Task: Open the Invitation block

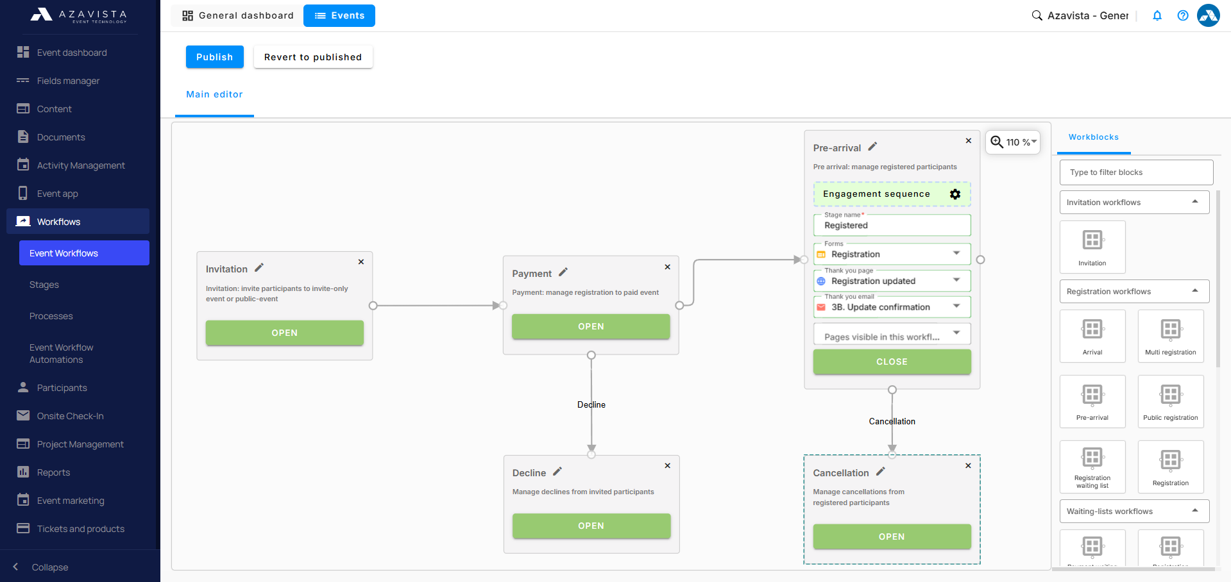Action: [284, 333]
